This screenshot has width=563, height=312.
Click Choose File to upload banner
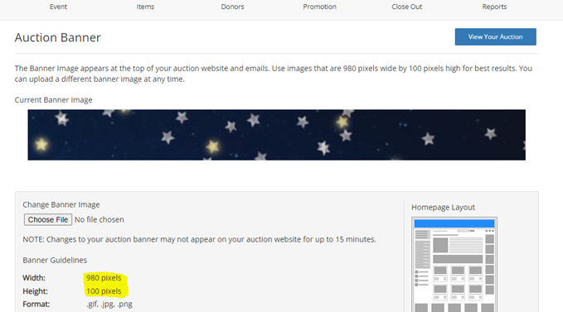(x=48, y=219)
